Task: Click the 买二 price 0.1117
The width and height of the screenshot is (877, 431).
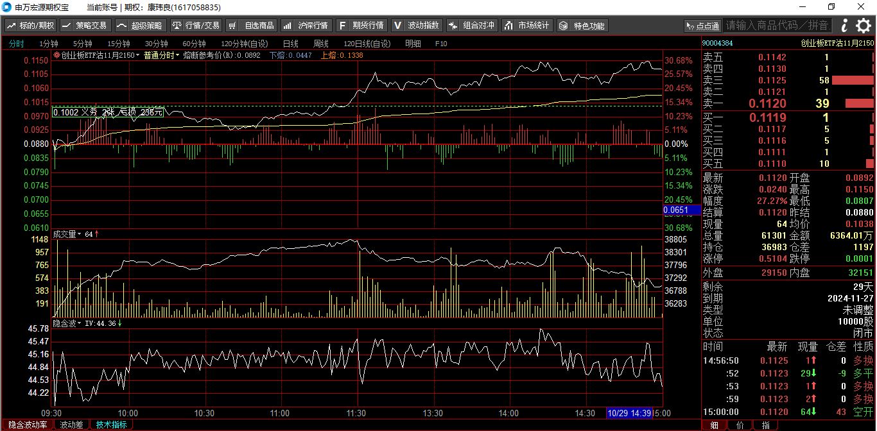Action: coord(772,129)
